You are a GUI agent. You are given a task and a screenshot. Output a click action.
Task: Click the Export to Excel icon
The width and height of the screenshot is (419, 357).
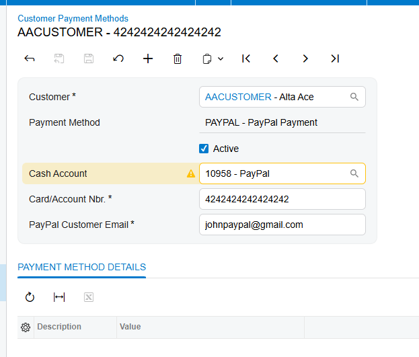click(89, 297)
